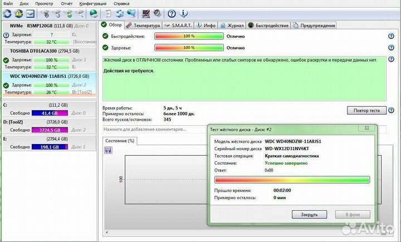Open the Конфигурация menu

pos(93,3)
